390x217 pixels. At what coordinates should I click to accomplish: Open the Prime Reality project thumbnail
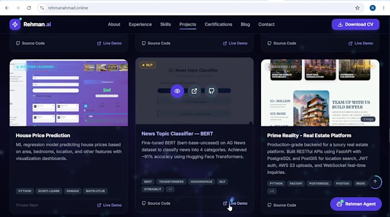coord(320,93)
